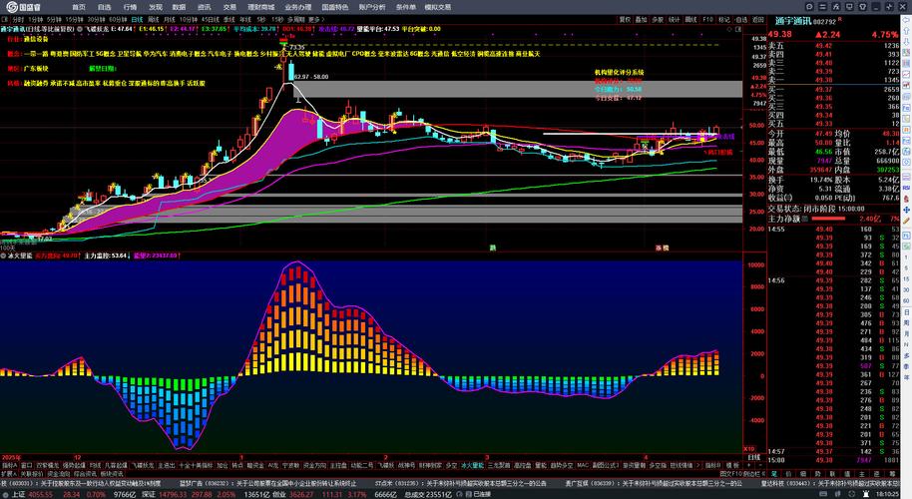Click the 深证 index in status bar
912x499 pixels.
tap(149, 494)
